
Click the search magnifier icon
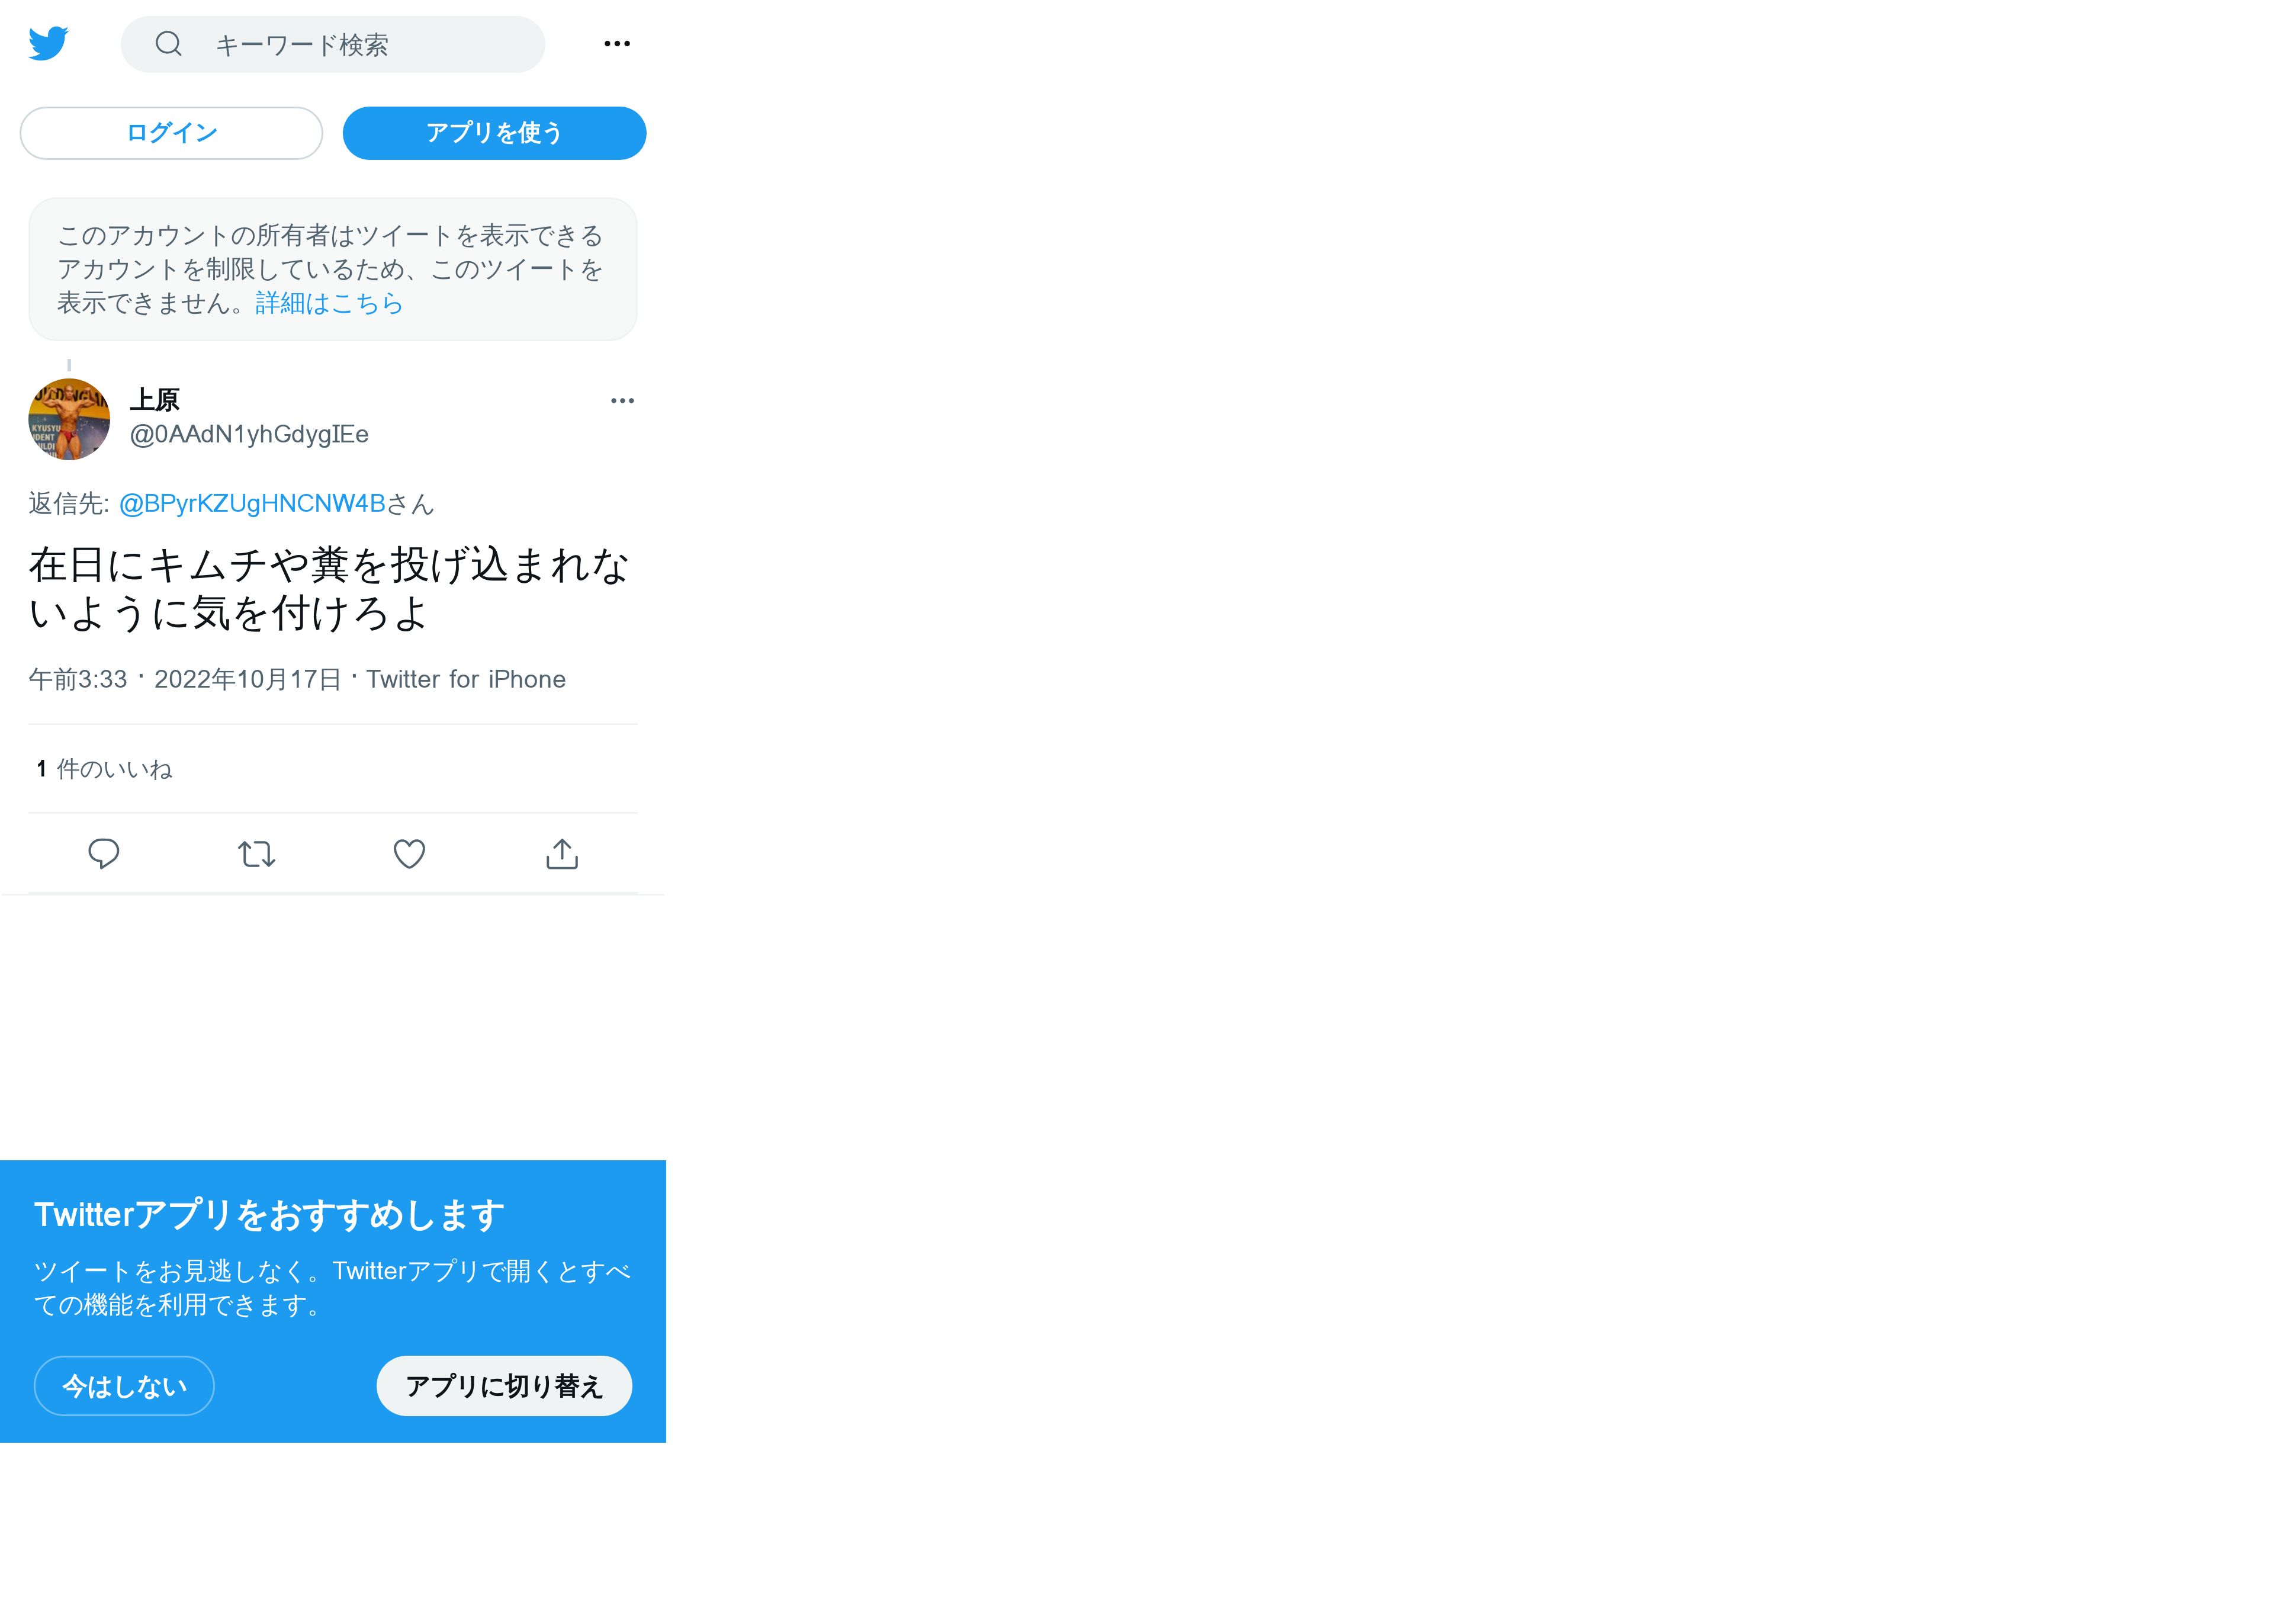[169, 44]
